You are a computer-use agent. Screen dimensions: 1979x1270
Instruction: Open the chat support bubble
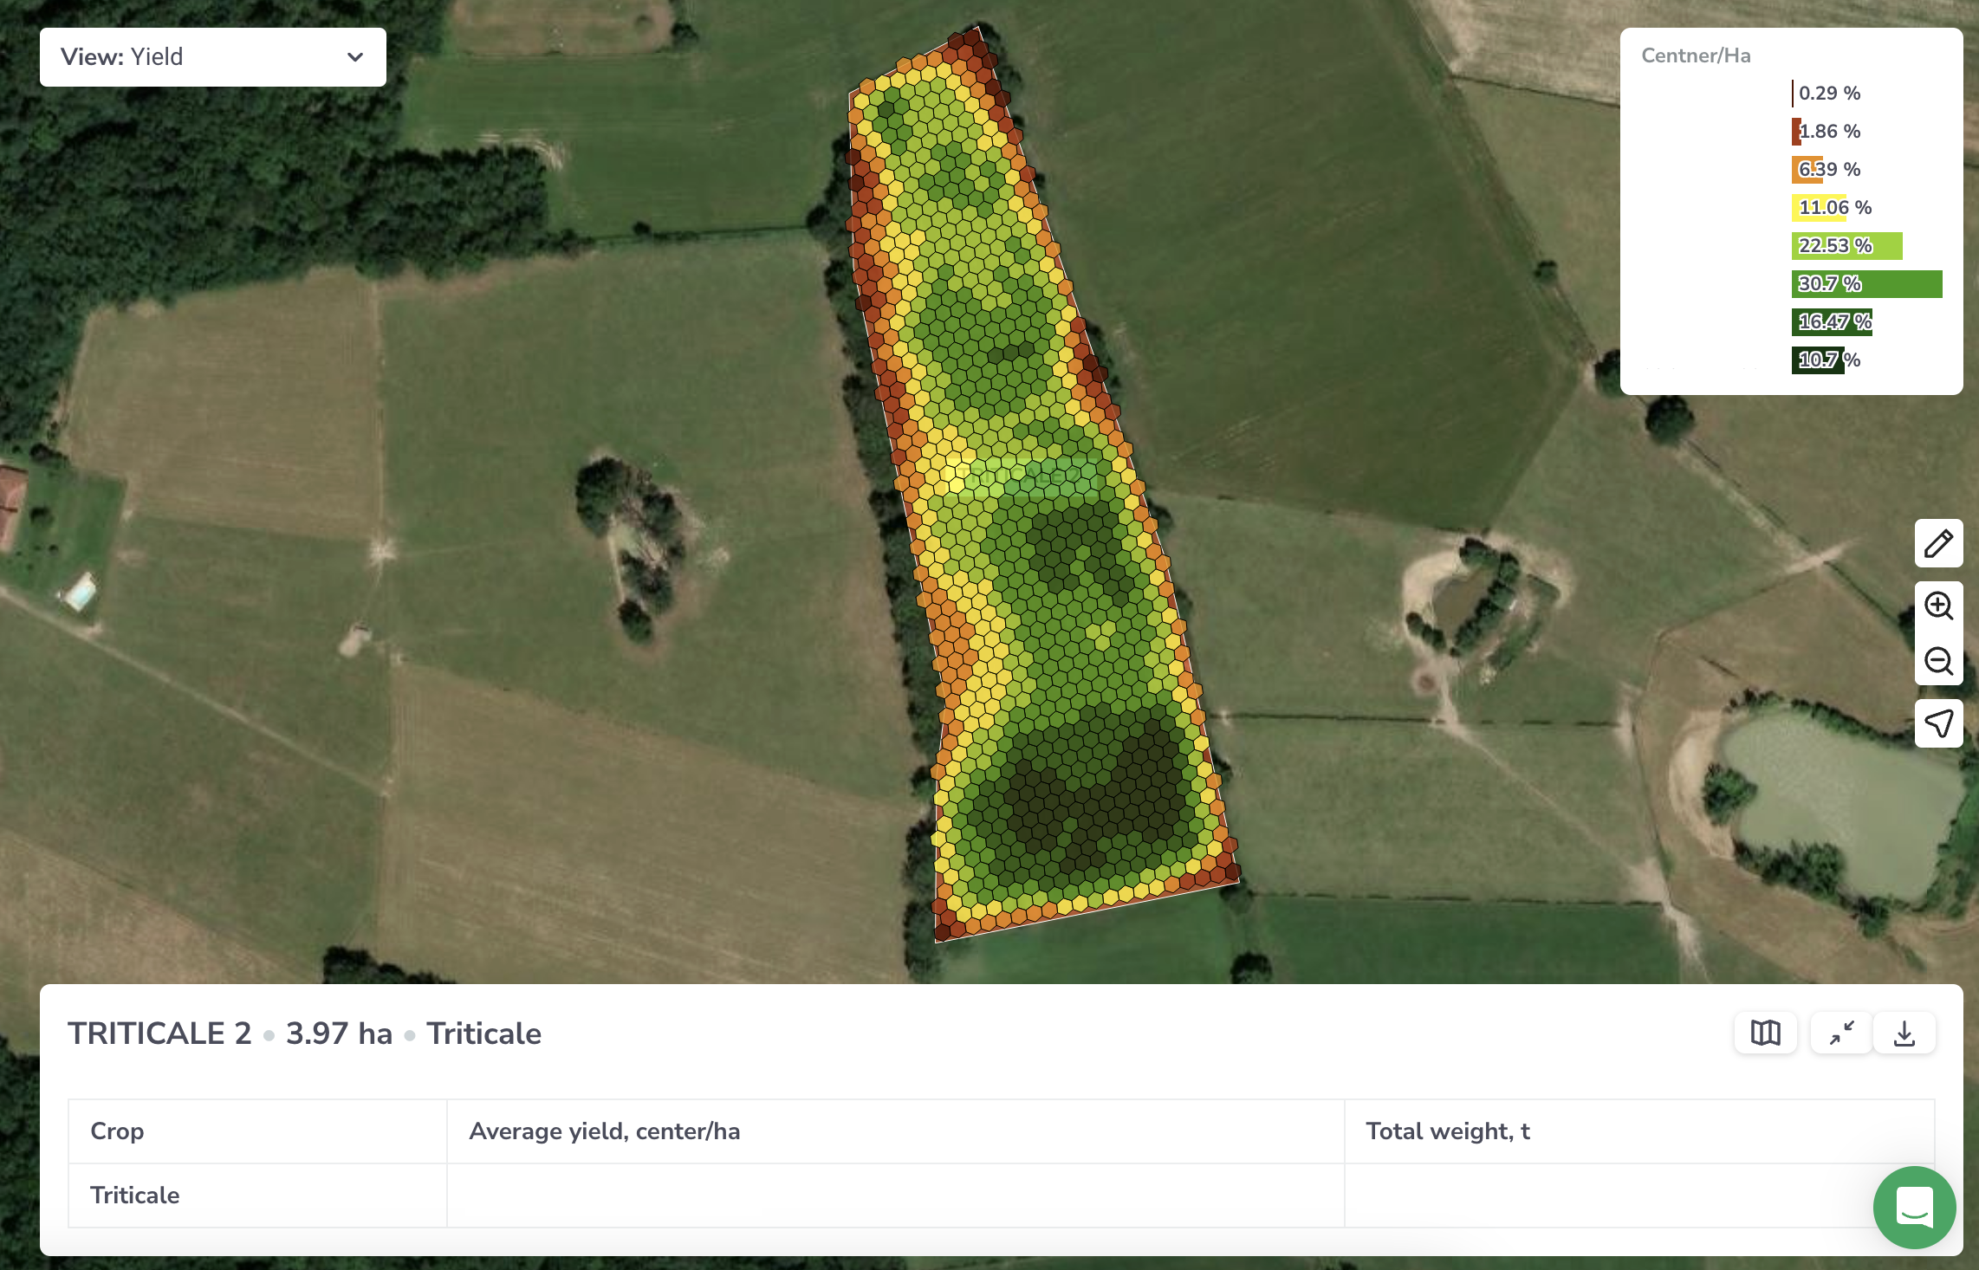[1914, 1208]
